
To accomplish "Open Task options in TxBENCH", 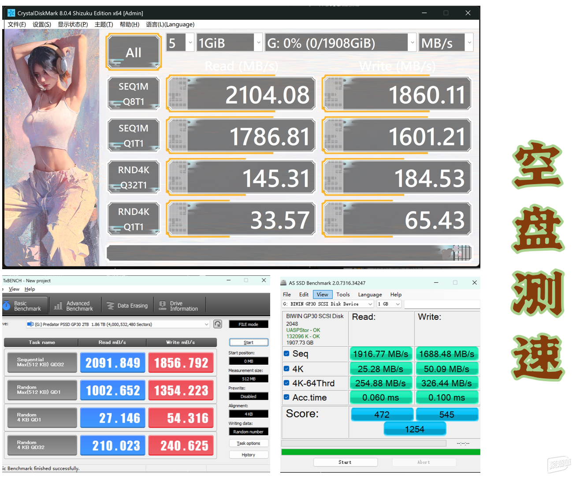I will [249, 443].
